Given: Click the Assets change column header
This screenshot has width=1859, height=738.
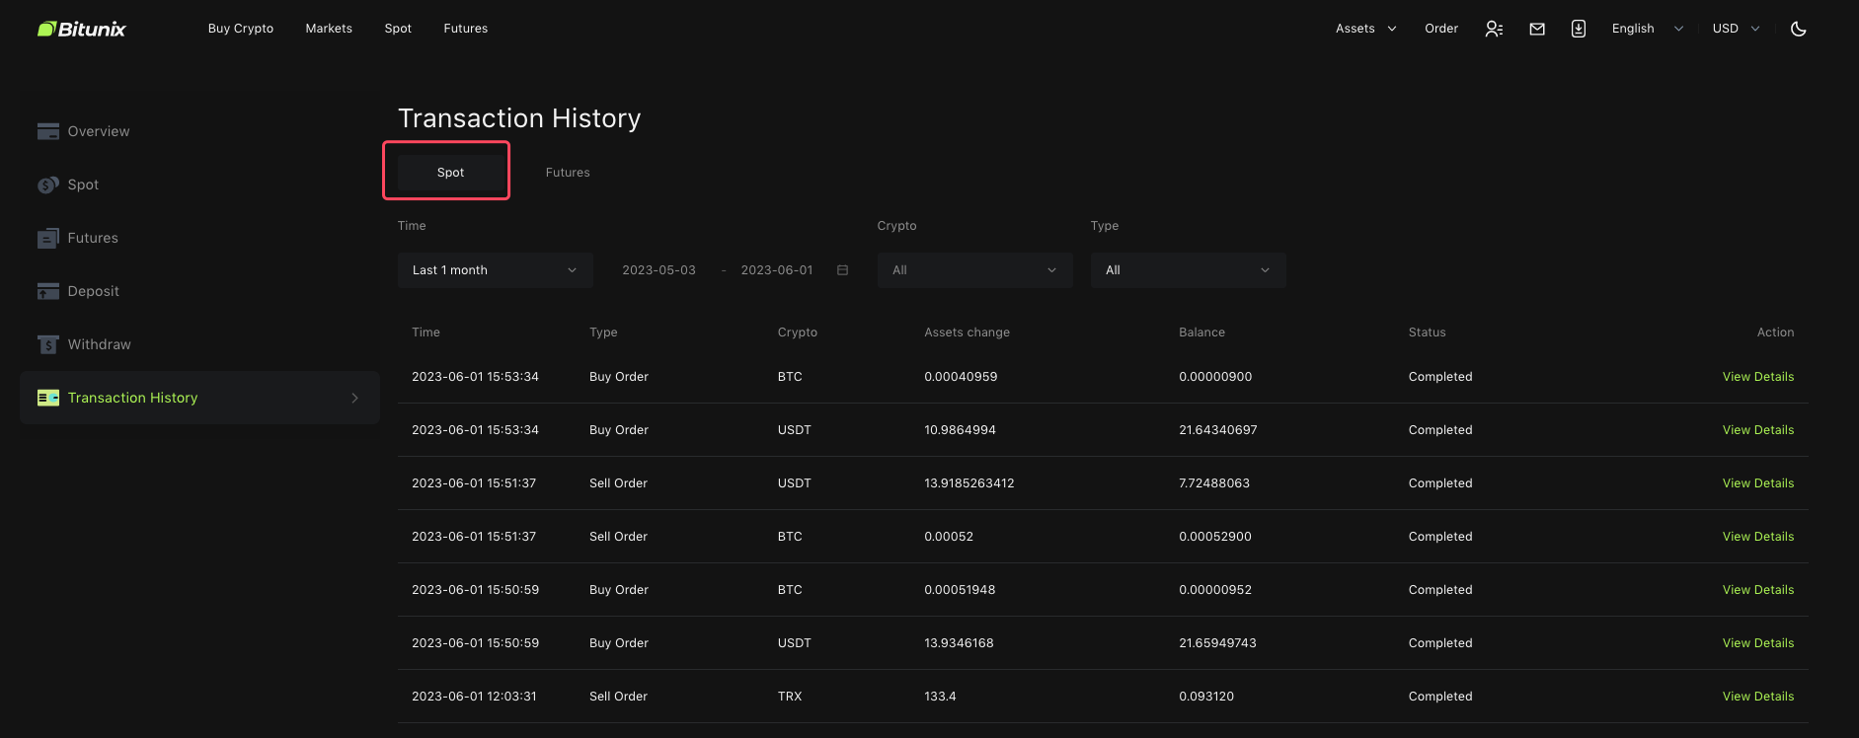Looking at the screenshot, I should click(967, 332).
